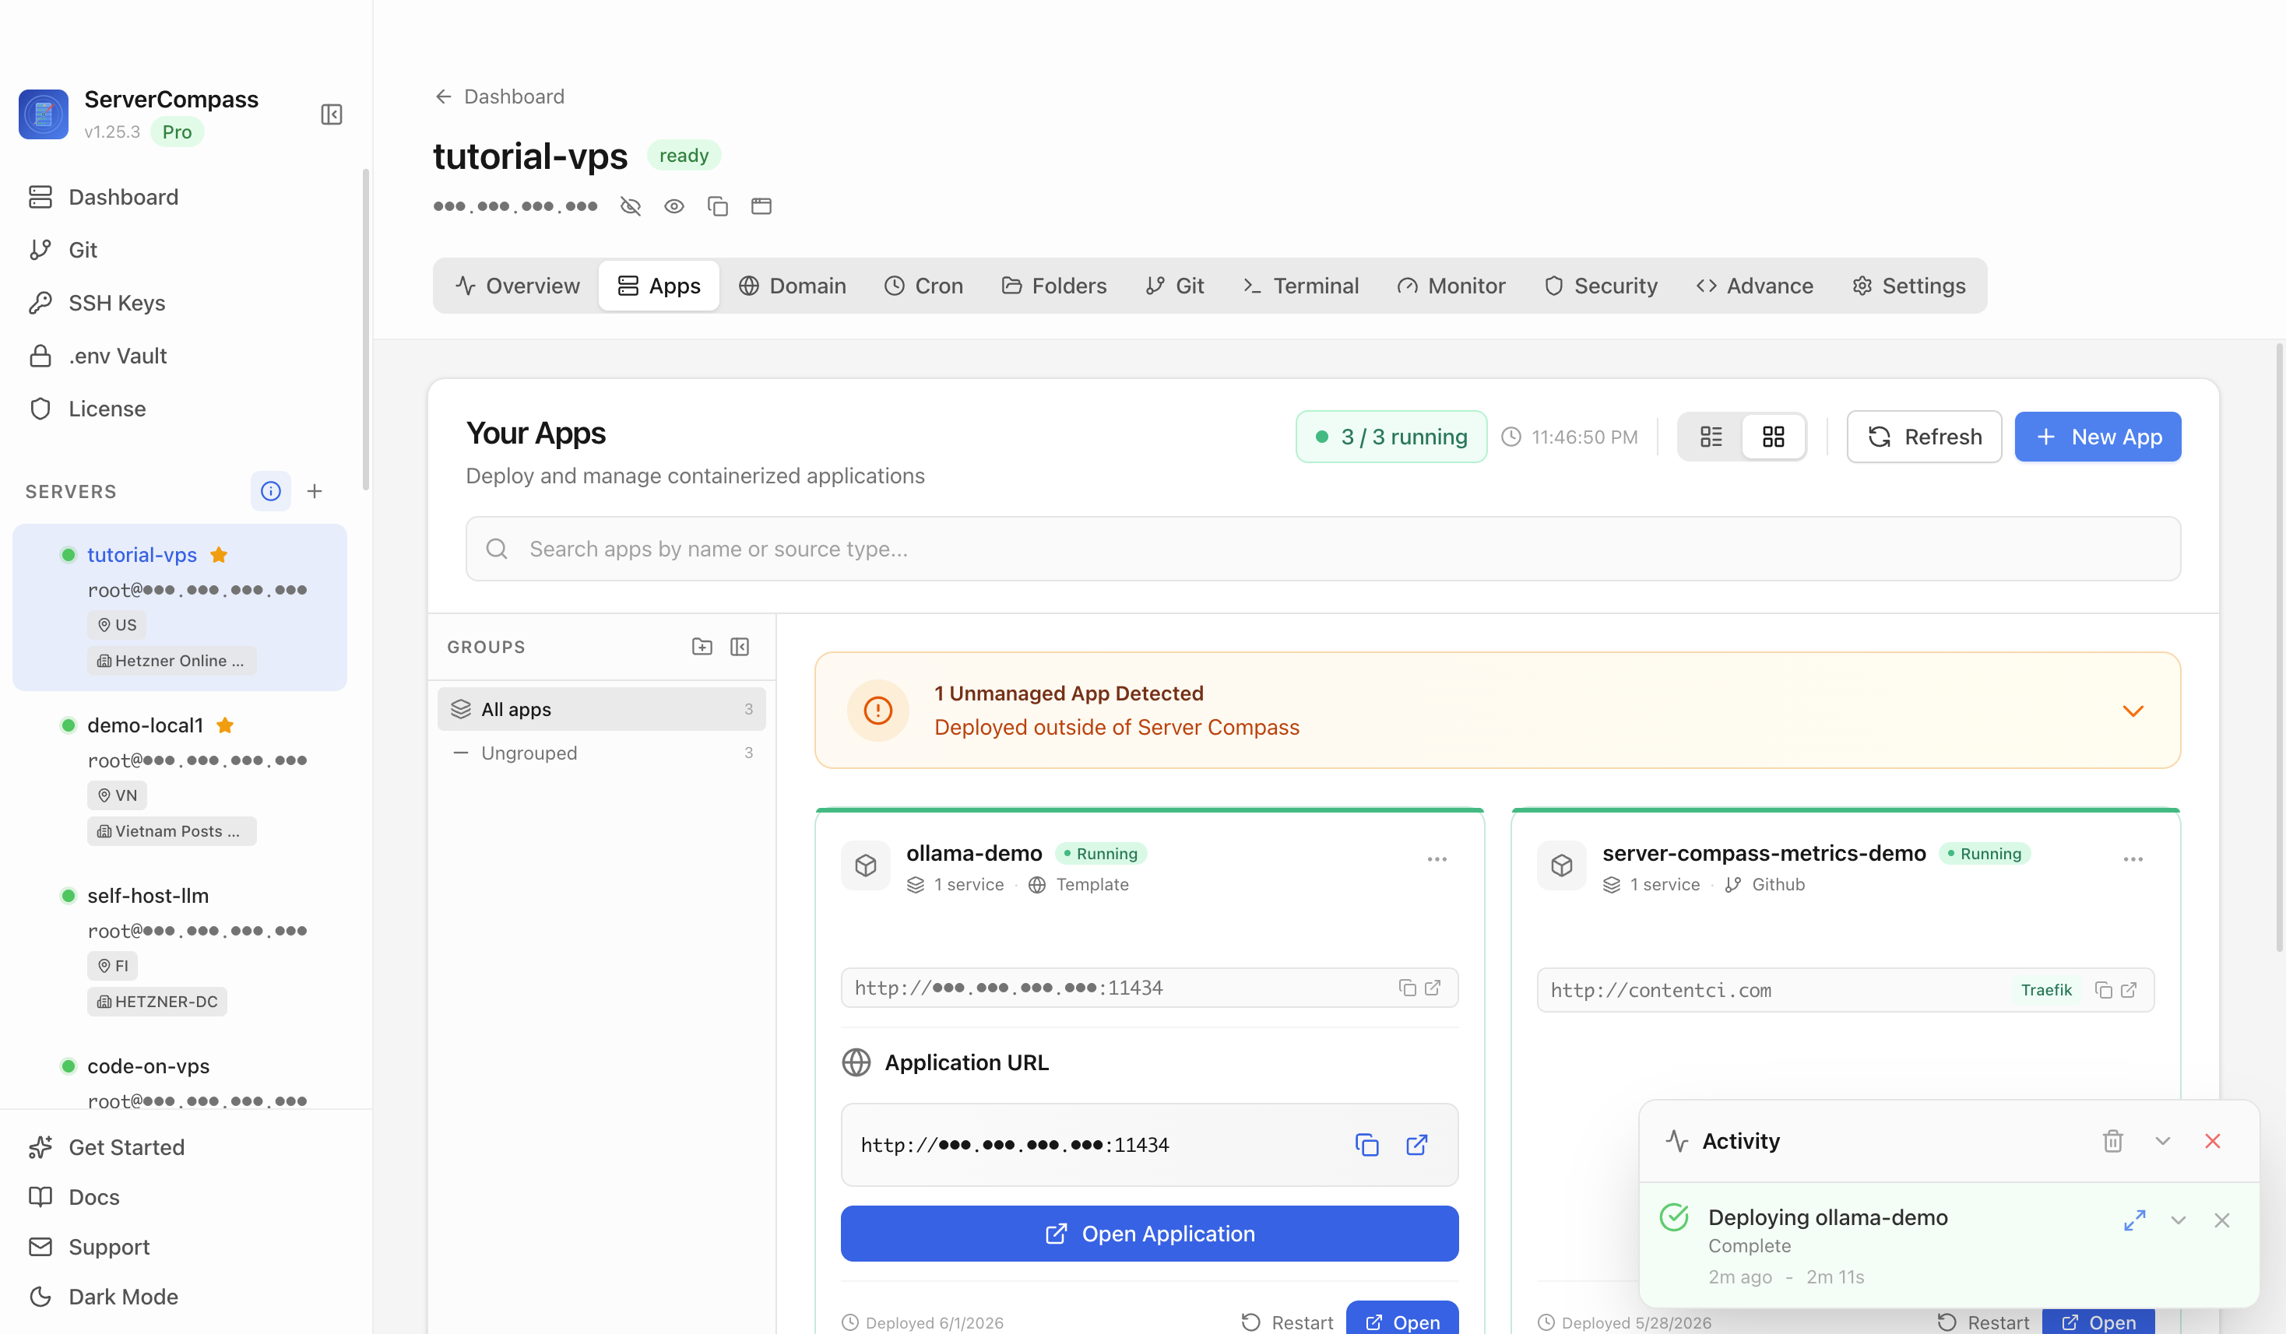Create a new app group folder icon

(x=702, y=647)
